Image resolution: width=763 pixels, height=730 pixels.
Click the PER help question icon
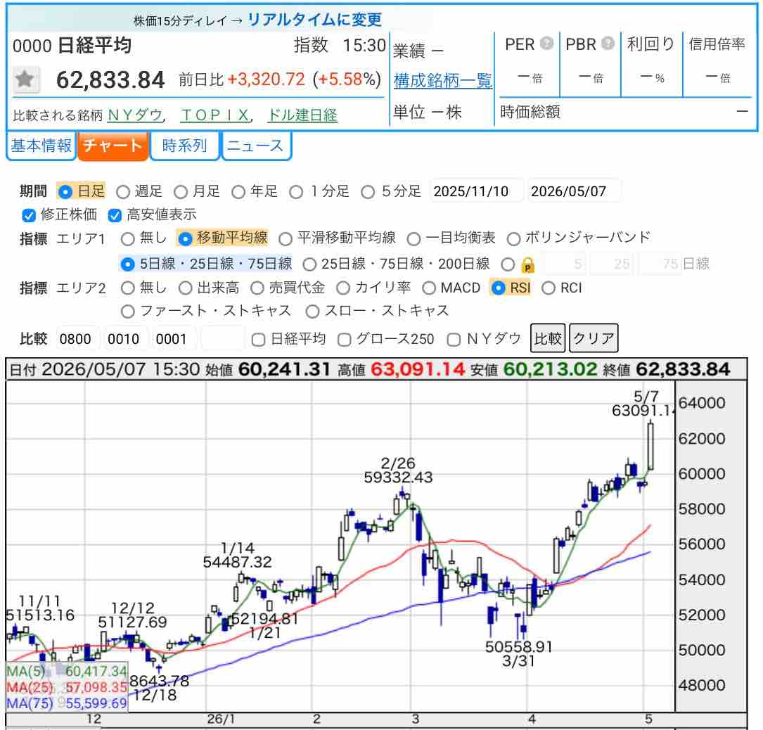pyautogui.click(x=547, y=44)
